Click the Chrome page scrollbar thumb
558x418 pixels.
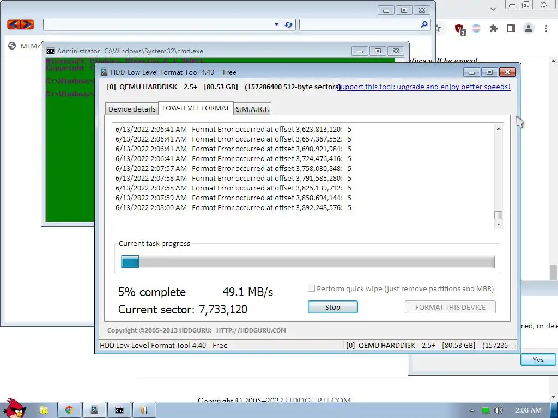point(554,272)
